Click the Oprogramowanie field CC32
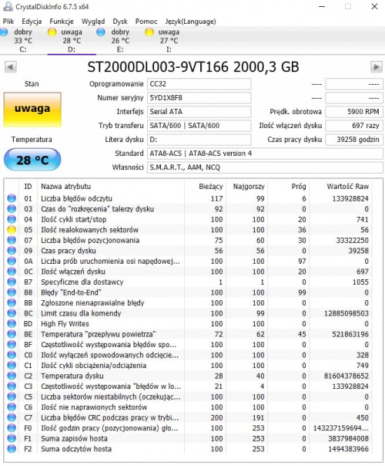The width and height of the screenshot is (385, 466). pyautogui.click(x=199, y=84)
